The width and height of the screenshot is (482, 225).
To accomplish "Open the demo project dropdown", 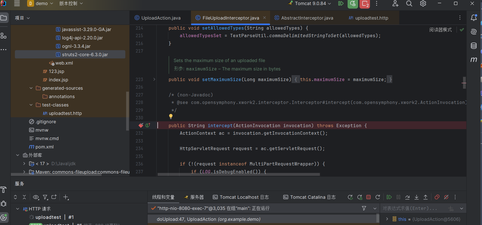I will [40, 3].
